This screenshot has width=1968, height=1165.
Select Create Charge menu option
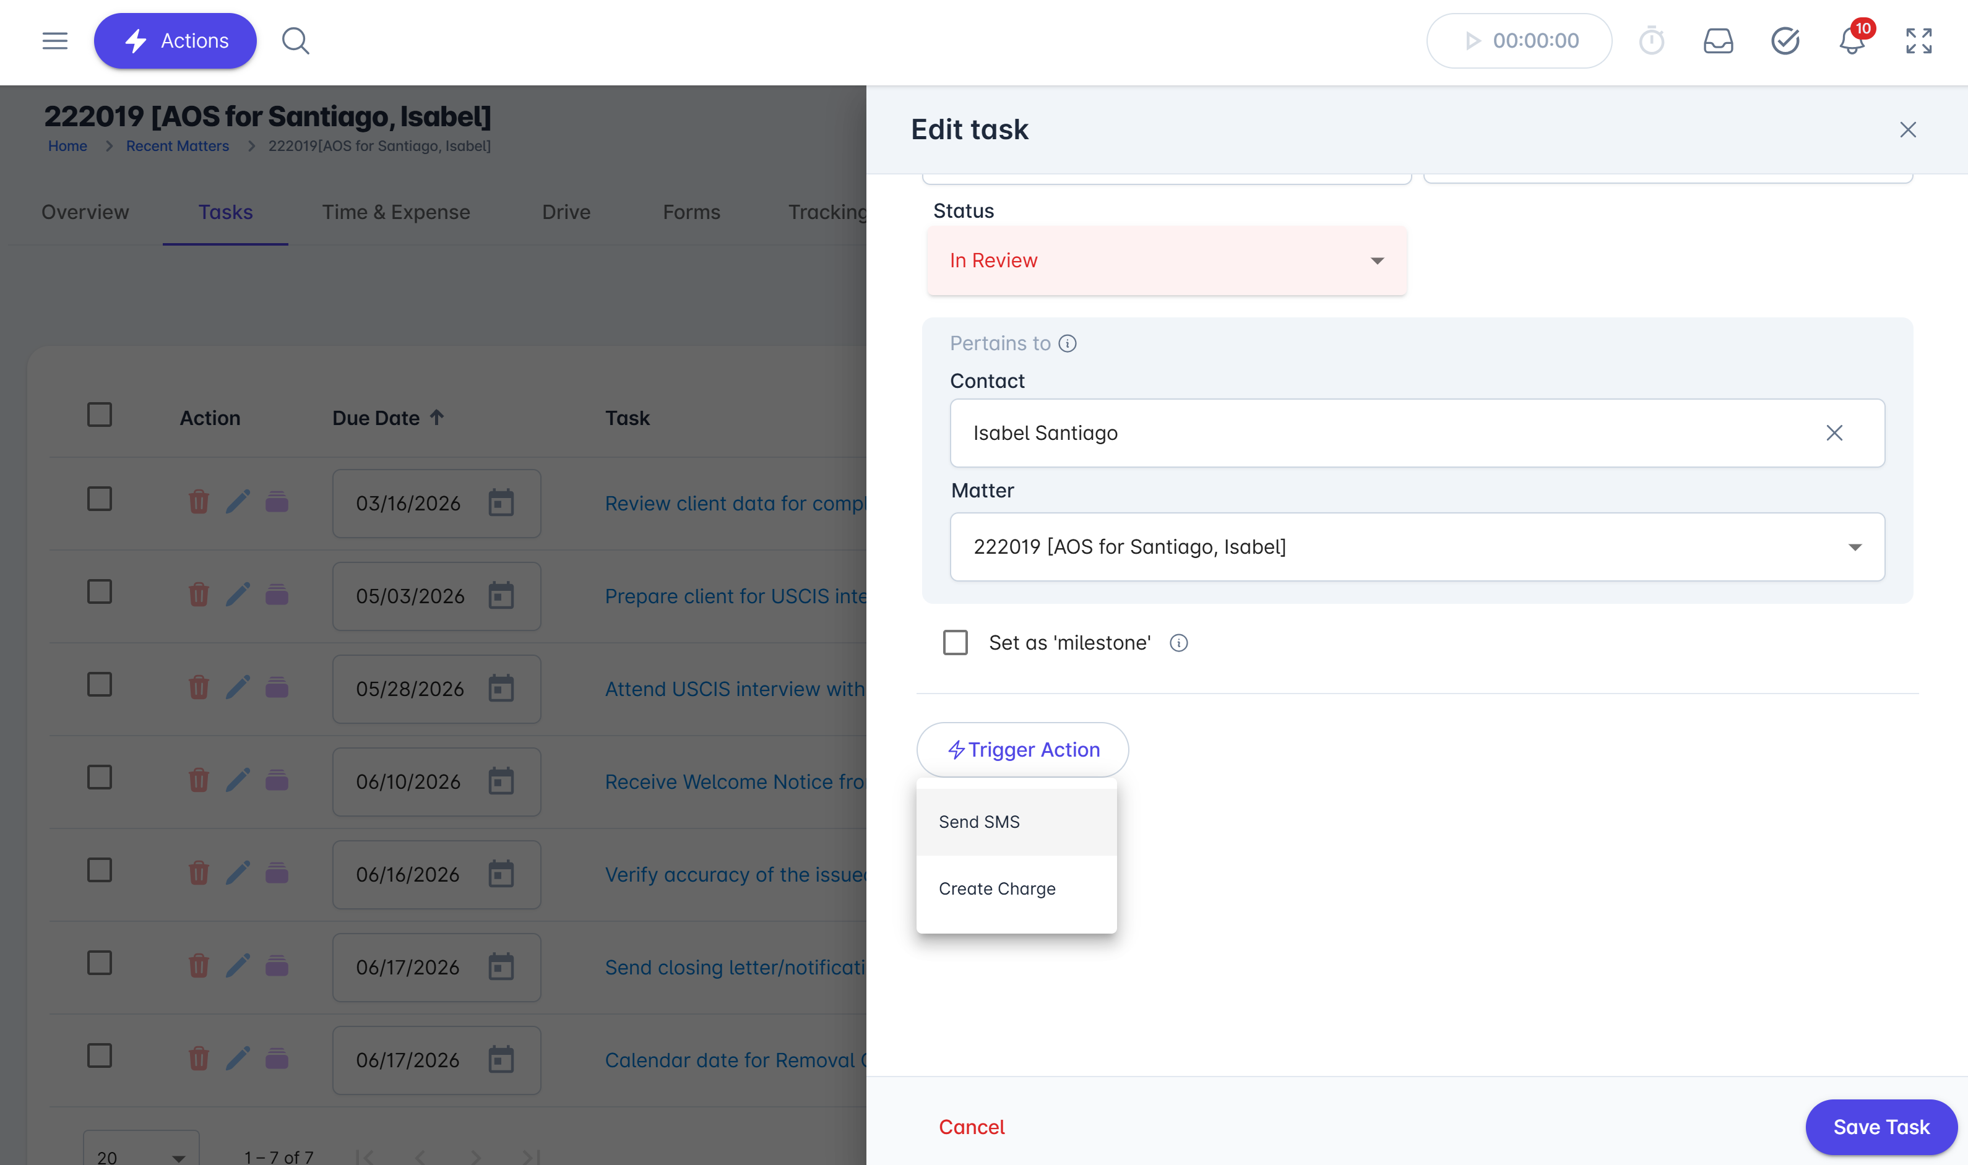click(997, 888)
